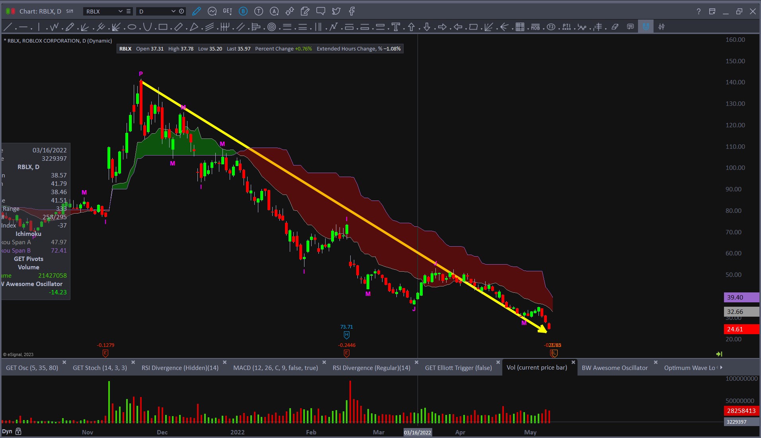This screenshot has width=761, height=438.
Task: Click the circled B icon
Action: point(243,12)
